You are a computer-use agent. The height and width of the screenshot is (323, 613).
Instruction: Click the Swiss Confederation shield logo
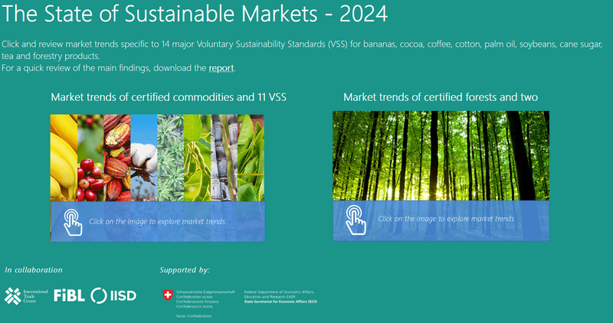pos(168,295)
